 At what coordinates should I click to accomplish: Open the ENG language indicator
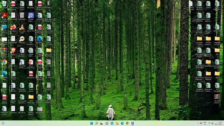pyautogui.click(x=205, y=123)
